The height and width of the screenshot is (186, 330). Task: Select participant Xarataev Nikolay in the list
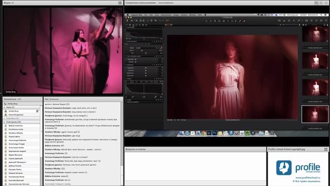(21, 133)
